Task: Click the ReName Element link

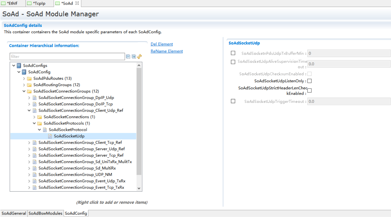Action: pyautogui.click(x=166, y=51)
